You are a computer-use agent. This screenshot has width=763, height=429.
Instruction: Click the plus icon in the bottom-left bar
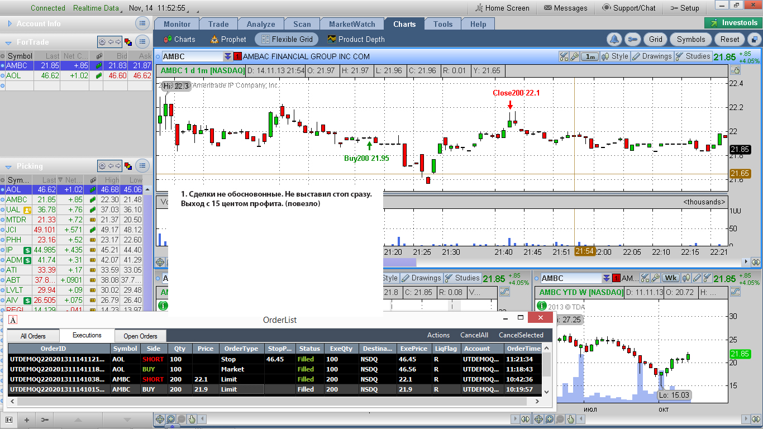[x=26, y=420]
